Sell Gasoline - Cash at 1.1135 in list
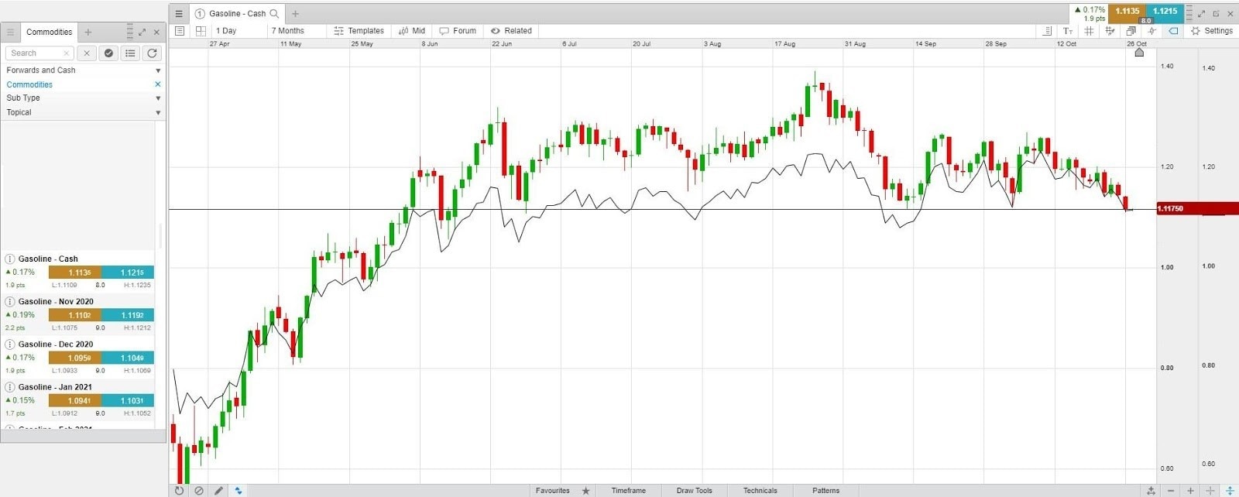This screenshot has width=1239, height=497. (x=74, y=272)
